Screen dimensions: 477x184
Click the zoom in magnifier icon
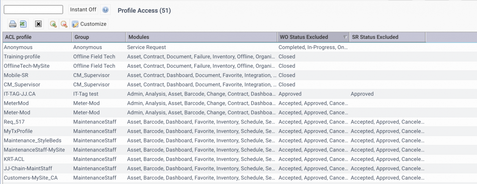[53, 24]
